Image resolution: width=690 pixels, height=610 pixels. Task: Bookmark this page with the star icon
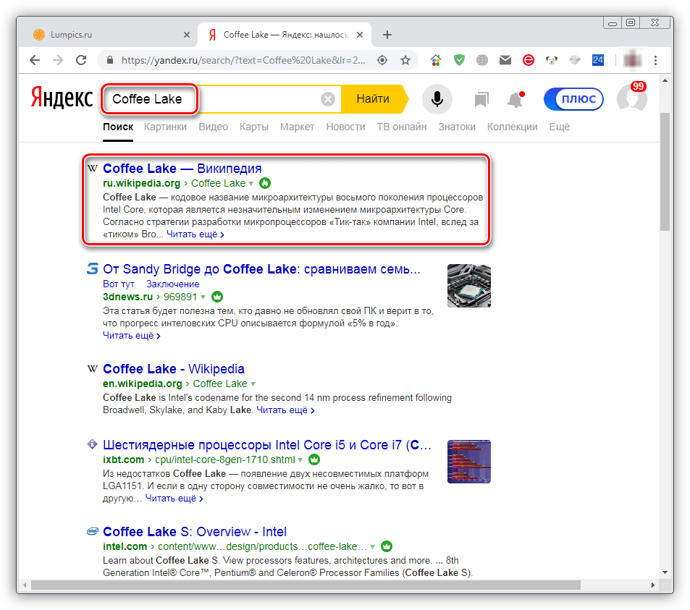pyautogui.click(x=405, y=60)
